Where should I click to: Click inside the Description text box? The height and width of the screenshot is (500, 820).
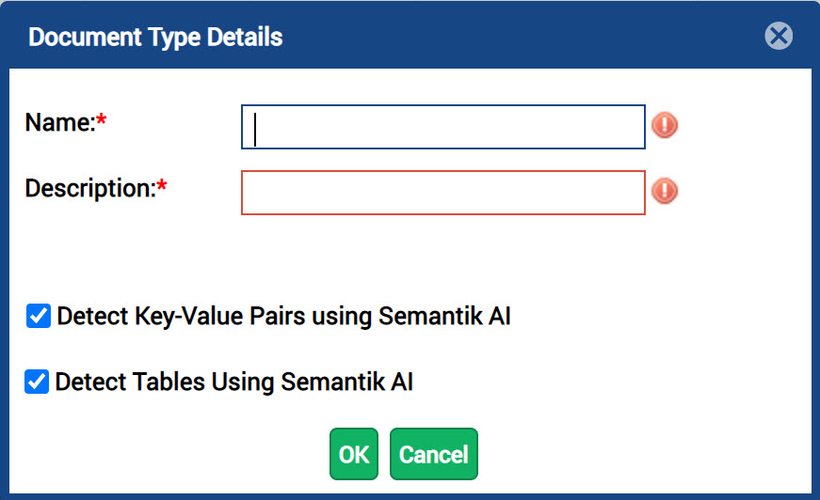point(442,193)
